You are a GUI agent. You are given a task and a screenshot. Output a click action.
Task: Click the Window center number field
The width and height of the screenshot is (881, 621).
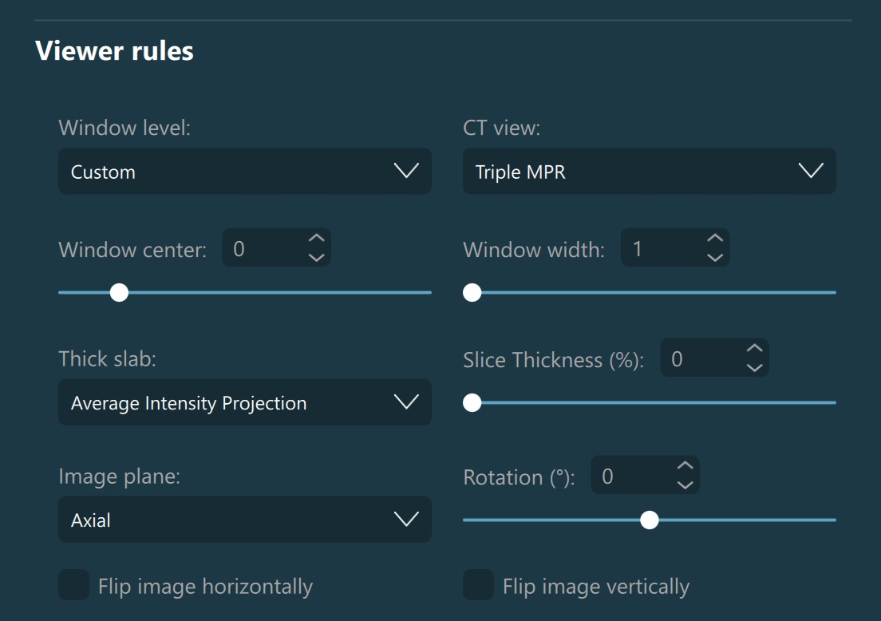[262, 249]
